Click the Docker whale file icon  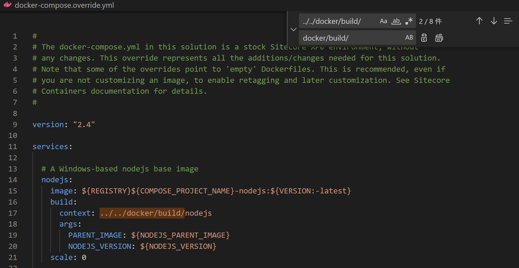pos(8,5)
